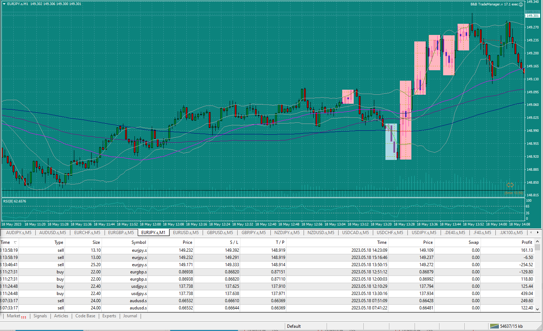The width and height of the screenshot is (543, 331).
Task: Click the chart menu triangle beside EURJPY.s,M1
Action: click(4, 4)
